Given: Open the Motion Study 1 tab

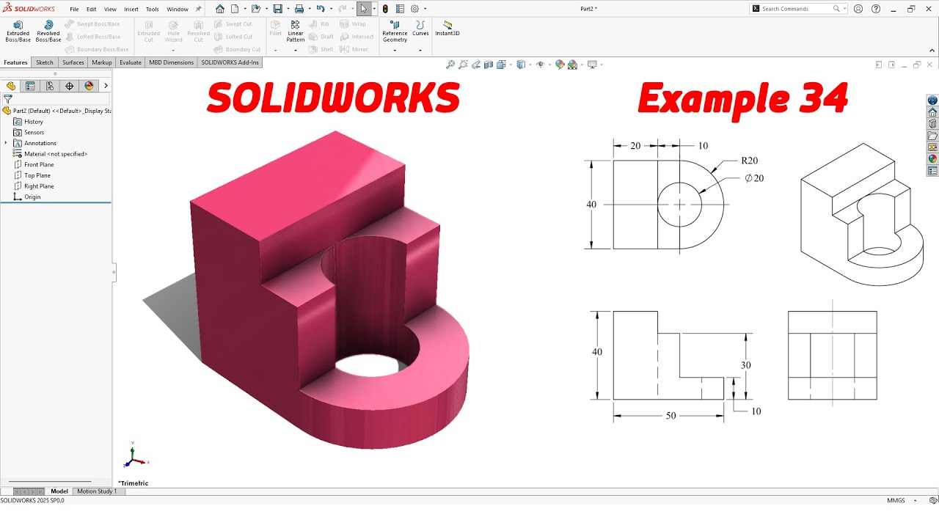Looking at the screenshot, I should pyautogui.click(x=97, y=491).
